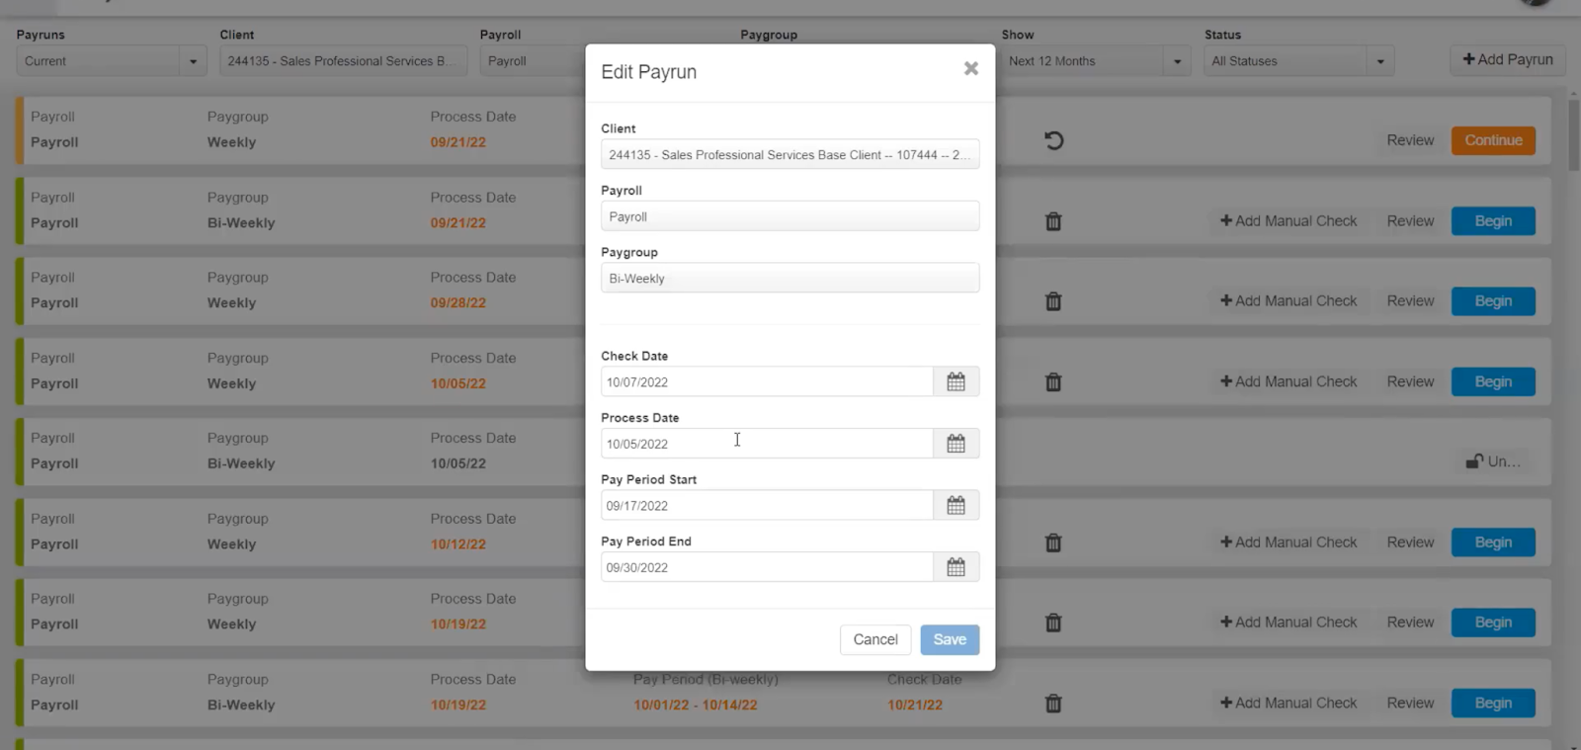Delete the 09/28/22 Weekly payrun via trash icon
Viewport: 1581px width, 750px height.
pos(1053,301)
